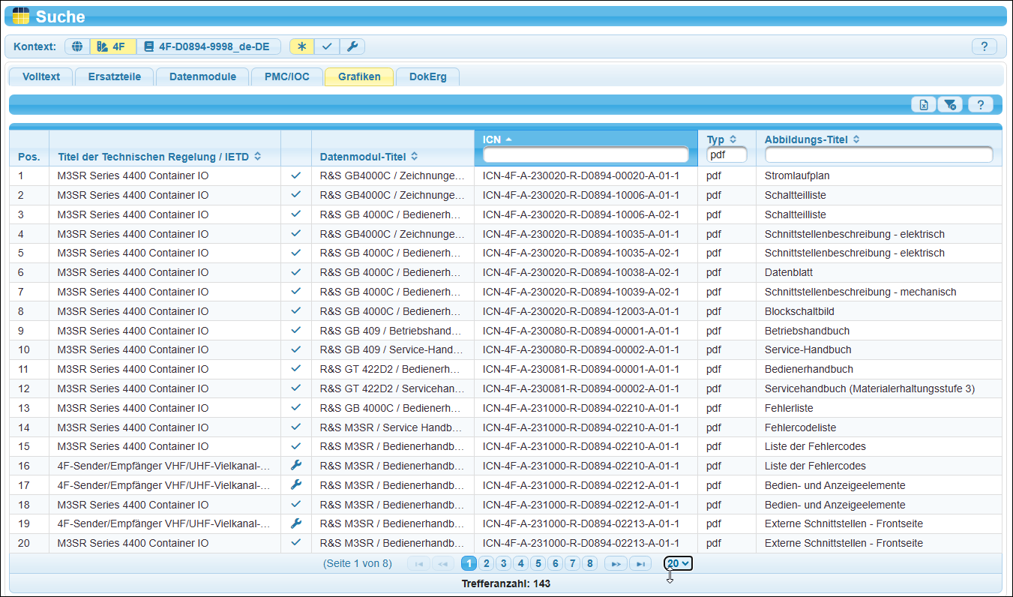Select the 4F-D0894-9998_de-DE context button
Viewport: 1013px width, 597px height.
[207, 46]
